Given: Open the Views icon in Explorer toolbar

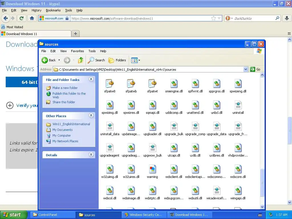Looking at the screenshot, I should (134, 60).
